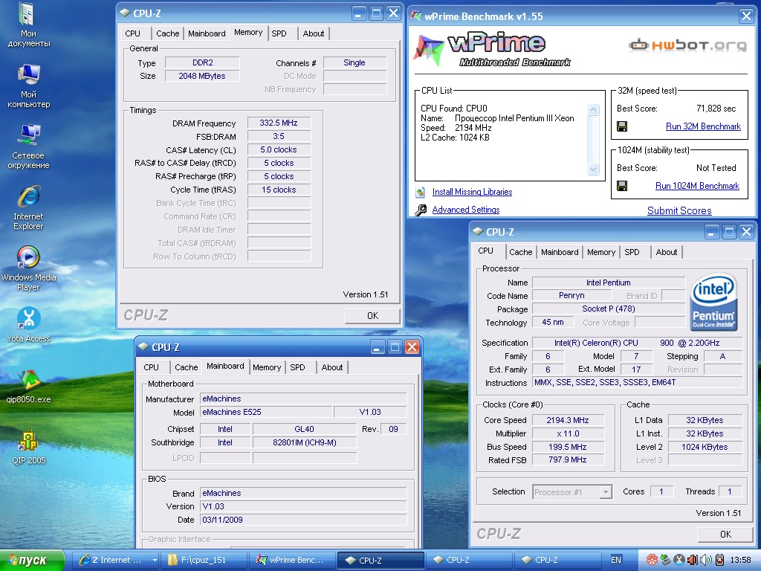Click the '71,828 sec' best score
The height and width of the screenshot is (571, 761).
(716, 109)
